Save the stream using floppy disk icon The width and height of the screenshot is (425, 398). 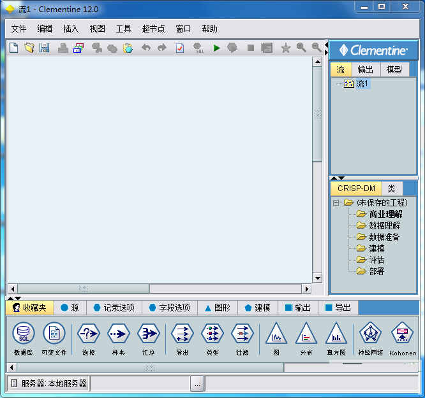45,48
